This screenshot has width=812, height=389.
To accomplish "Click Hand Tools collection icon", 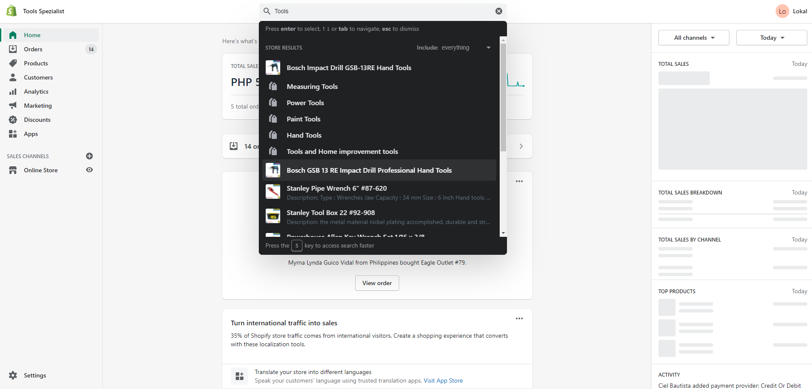I will point(273,135).
